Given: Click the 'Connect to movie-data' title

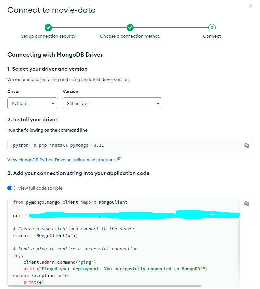Looking at the screenshot, I should click(51, 10).
